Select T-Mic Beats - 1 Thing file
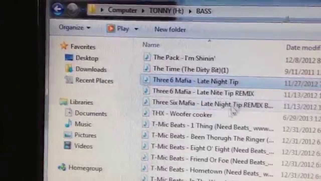Image resolution: width=321 pixels, height=181 pixels. (213, 126)
